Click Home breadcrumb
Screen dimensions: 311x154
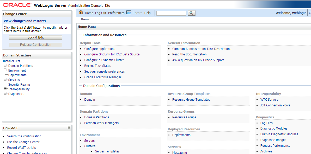click(85, 20)
